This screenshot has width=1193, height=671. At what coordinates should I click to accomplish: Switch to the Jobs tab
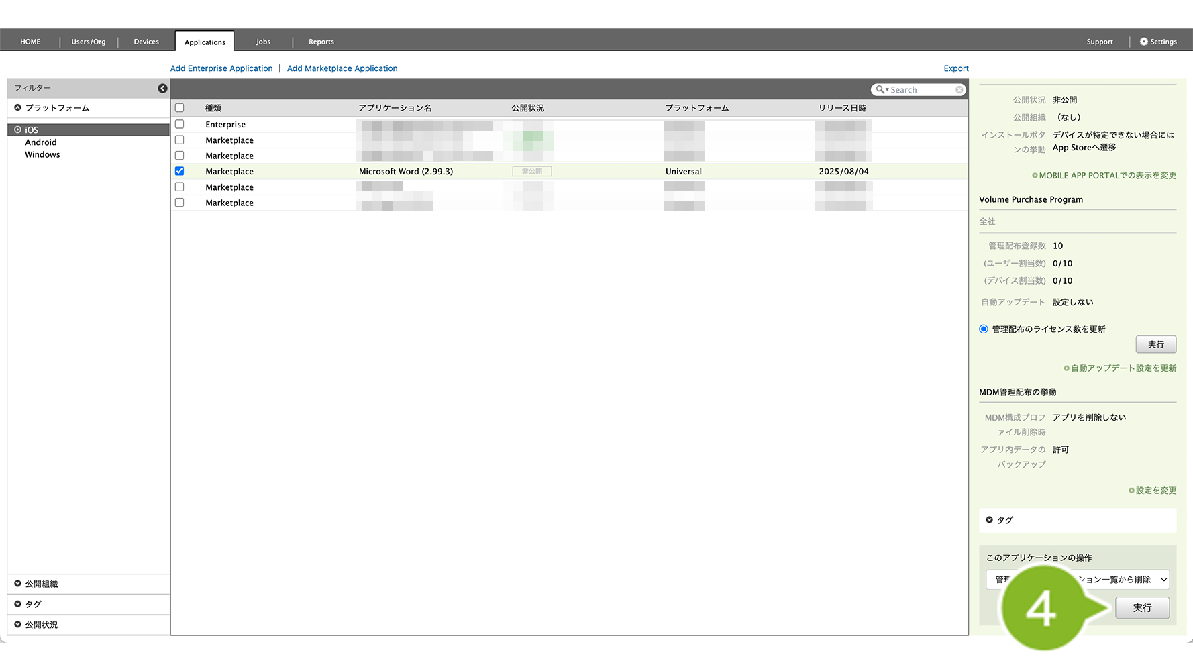point(263,42)
